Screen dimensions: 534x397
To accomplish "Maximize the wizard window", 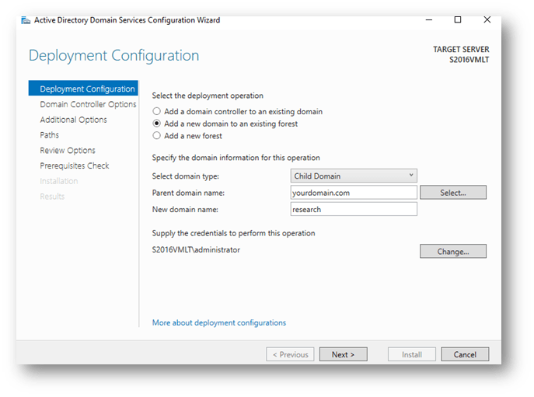I will click(458, 19).
